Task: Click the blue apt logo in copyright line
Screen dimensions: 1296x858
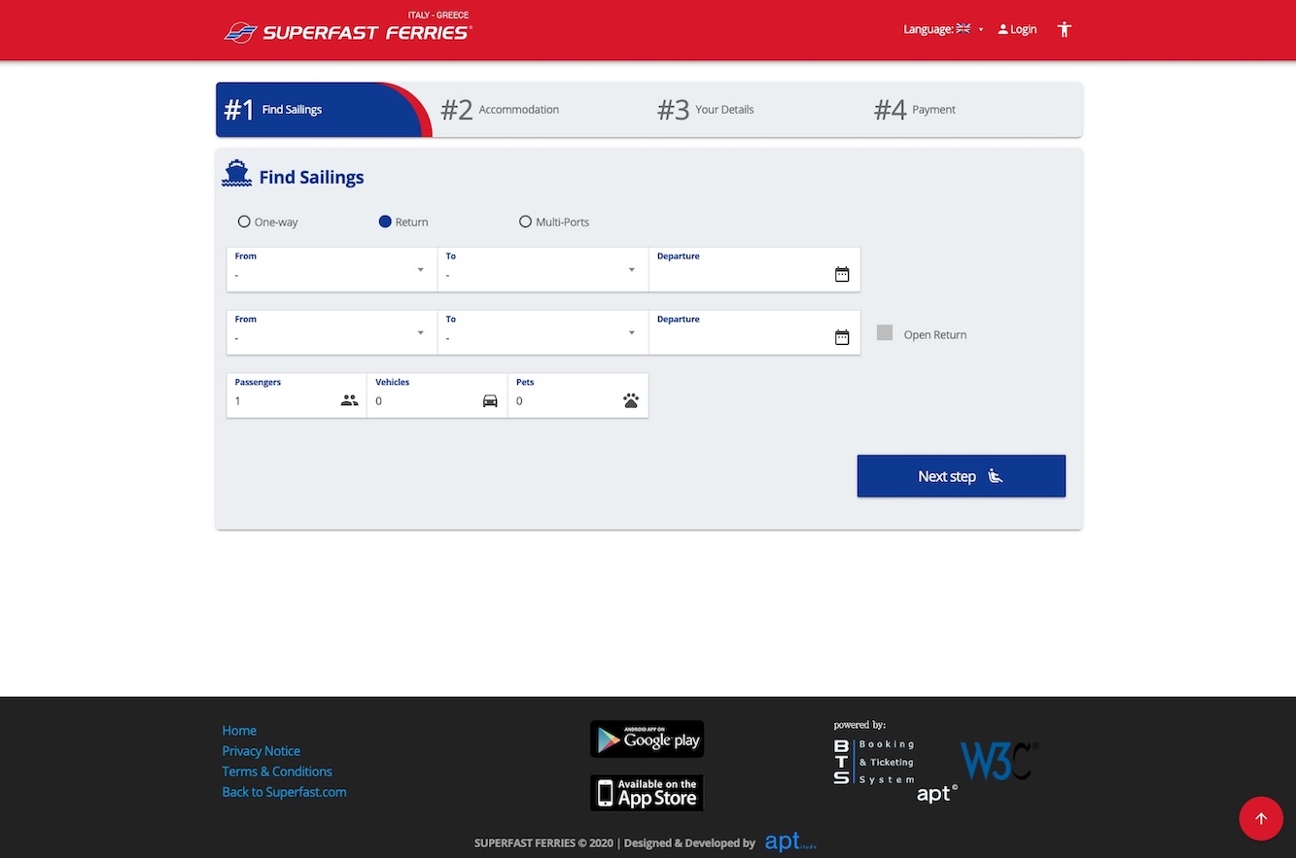Action: [789, 842]
